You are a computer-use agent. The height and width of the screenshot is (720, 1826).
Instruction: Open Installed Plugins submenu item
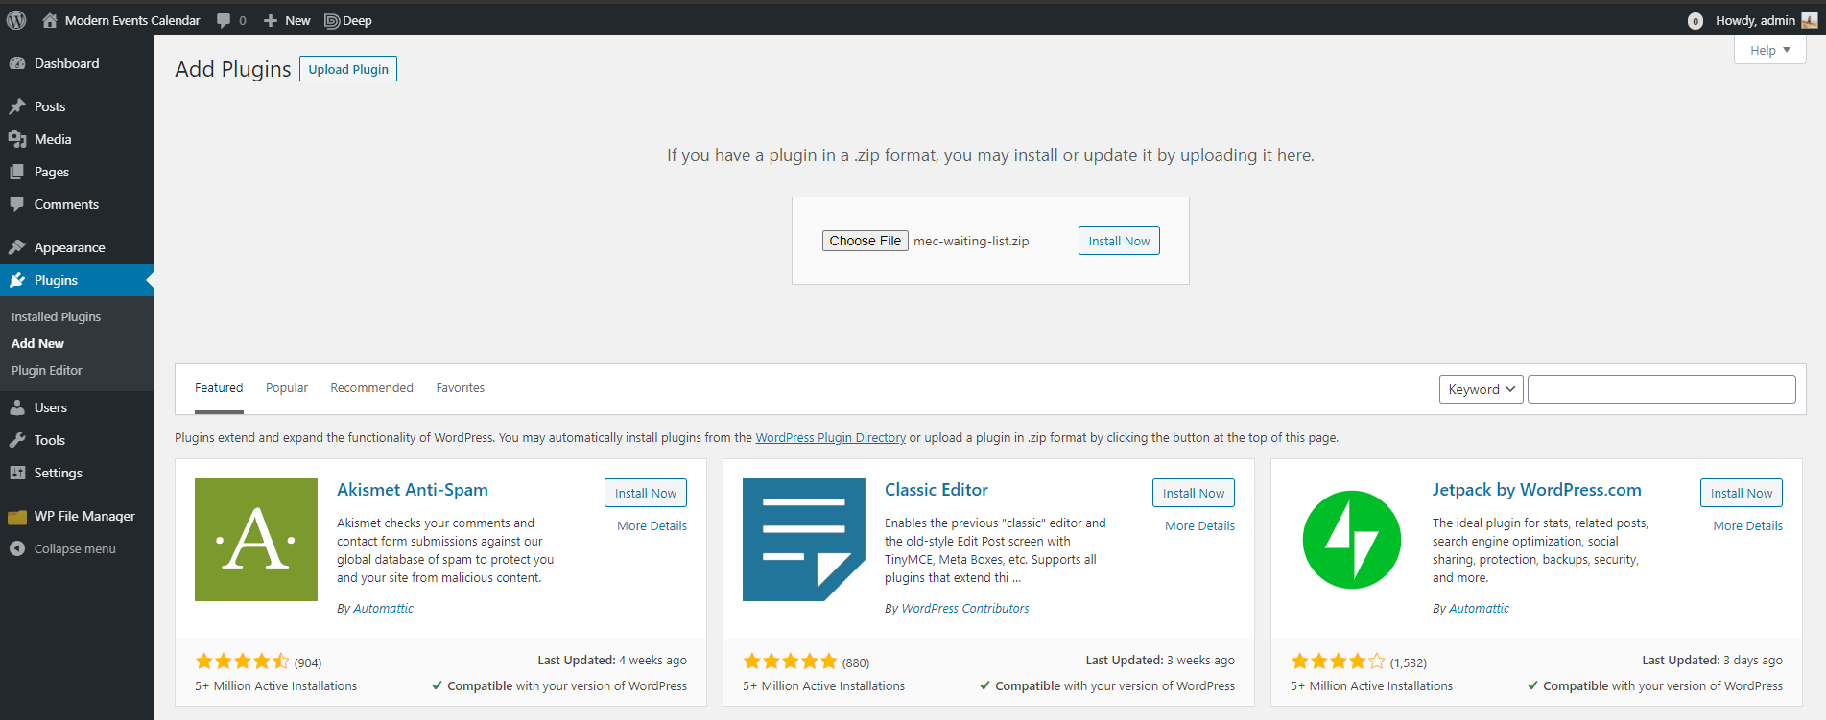pyautogui.click(x=56, y=316)
